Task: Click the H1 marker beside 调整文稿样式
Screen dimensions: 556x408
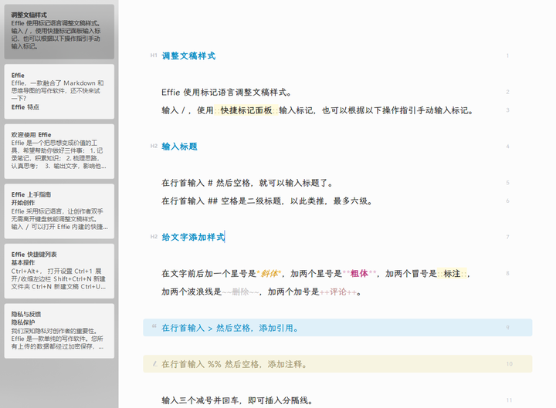Action: tap(154, 56)
